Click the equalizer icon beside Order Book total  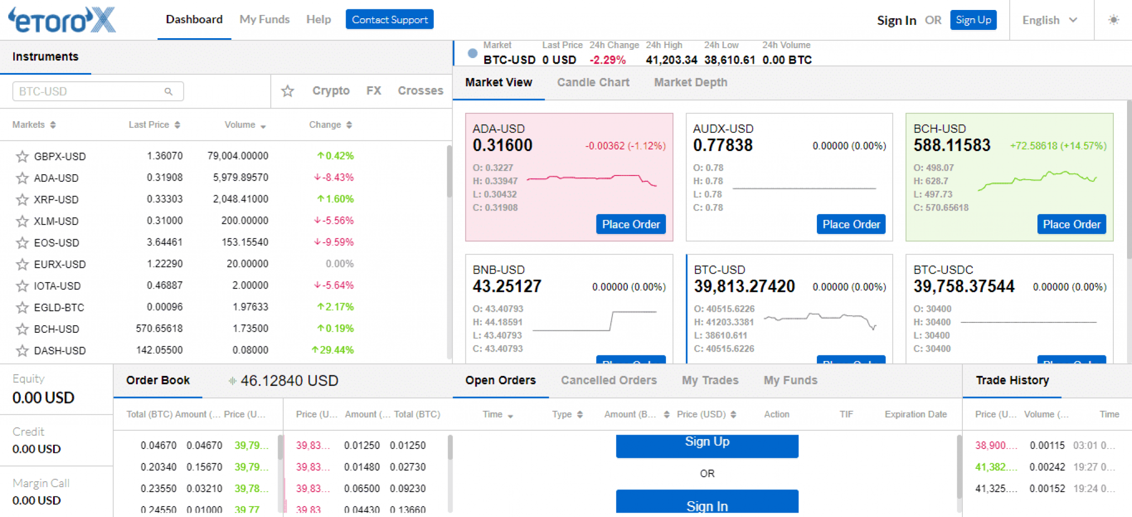[233, 380]
